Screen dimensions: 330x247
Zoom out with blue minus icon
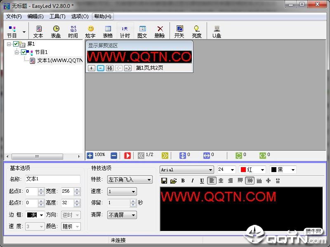pos(114,156)
